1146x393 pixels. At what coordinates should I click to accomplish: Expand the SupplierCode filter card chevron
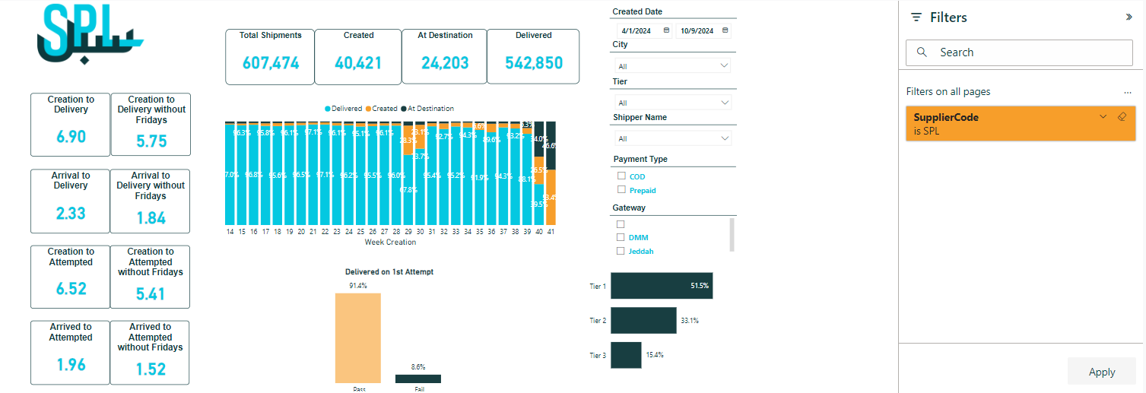[x=1103, y=117]
